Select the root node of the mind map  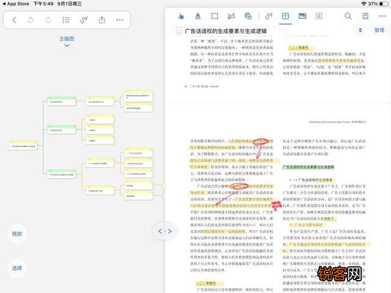point(23,145)
